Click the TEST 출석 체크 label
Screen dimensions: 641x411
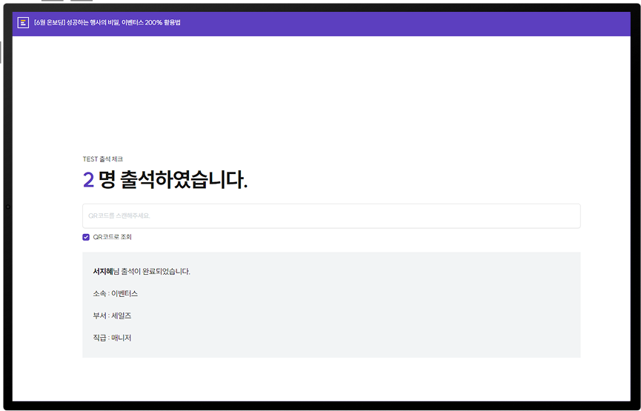tap(102, 159)
